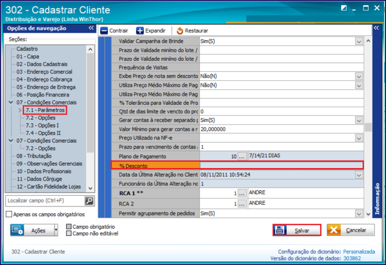Screen dimensions: 386x265
Task: Open the Utiliza Preço Médio Máximo Não(N) dropdown
Action: coord(359,85)
